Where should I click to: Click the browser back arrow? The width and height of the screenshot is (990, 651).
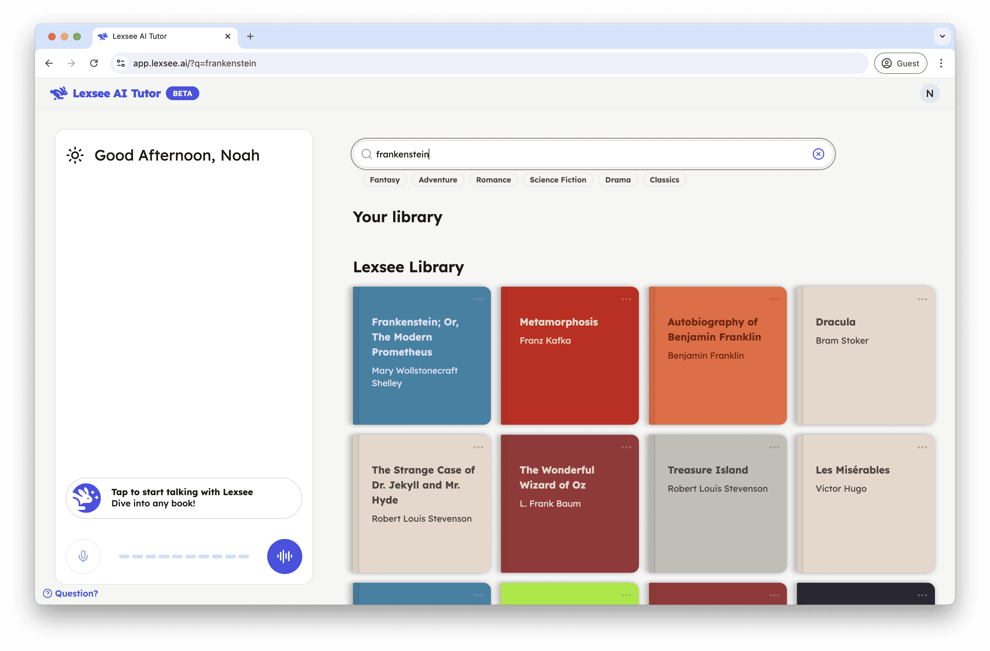49,63
